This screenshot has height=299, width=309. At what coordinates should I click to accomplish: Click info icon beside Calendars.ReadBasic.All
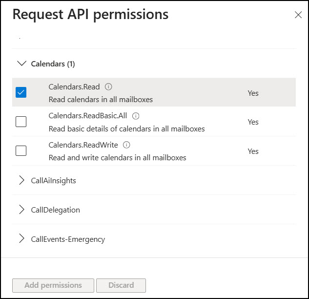tap(136, 116)
